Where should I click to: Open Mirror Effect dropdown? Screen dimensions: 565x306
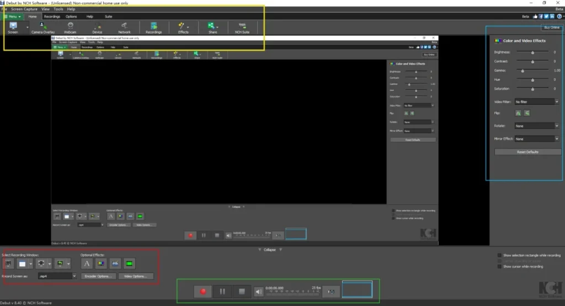[536, 139]
